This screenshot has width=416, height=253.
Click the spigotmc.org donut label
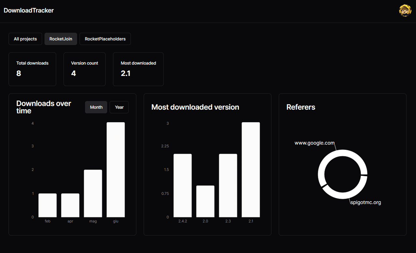tap(366, 202)
